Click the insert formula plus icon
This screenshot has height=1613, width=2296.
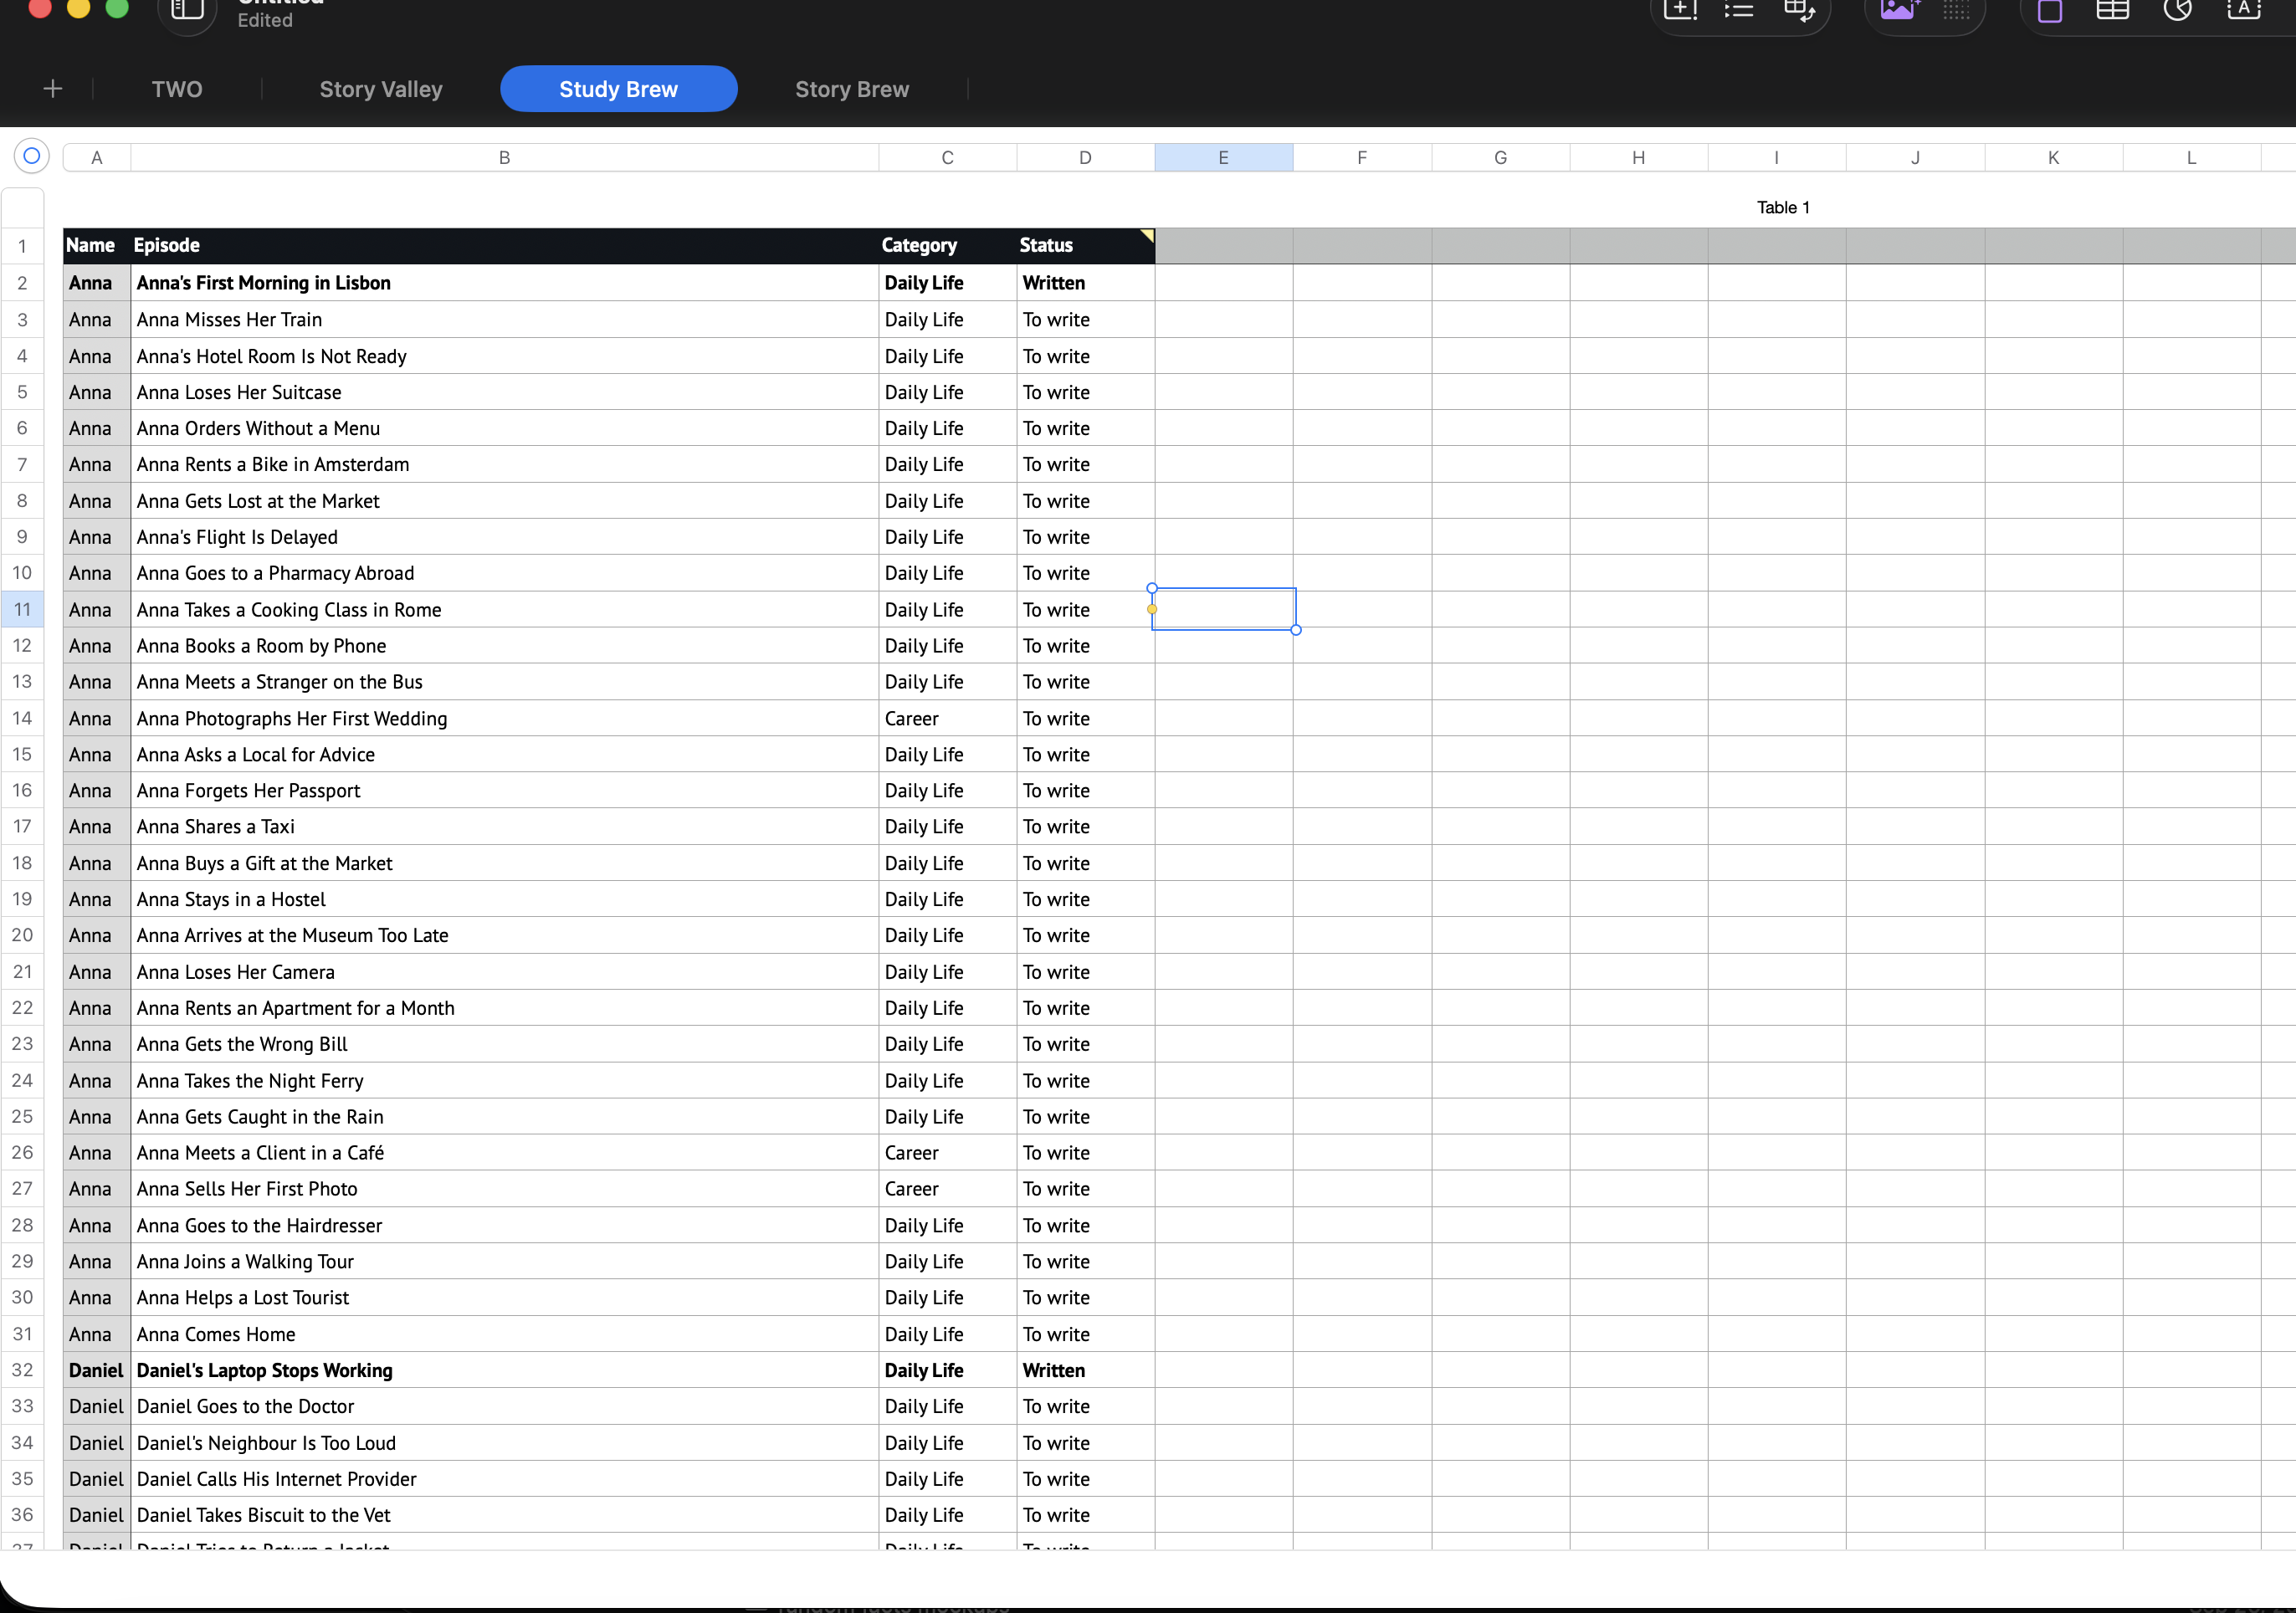tap(1680, 10)
